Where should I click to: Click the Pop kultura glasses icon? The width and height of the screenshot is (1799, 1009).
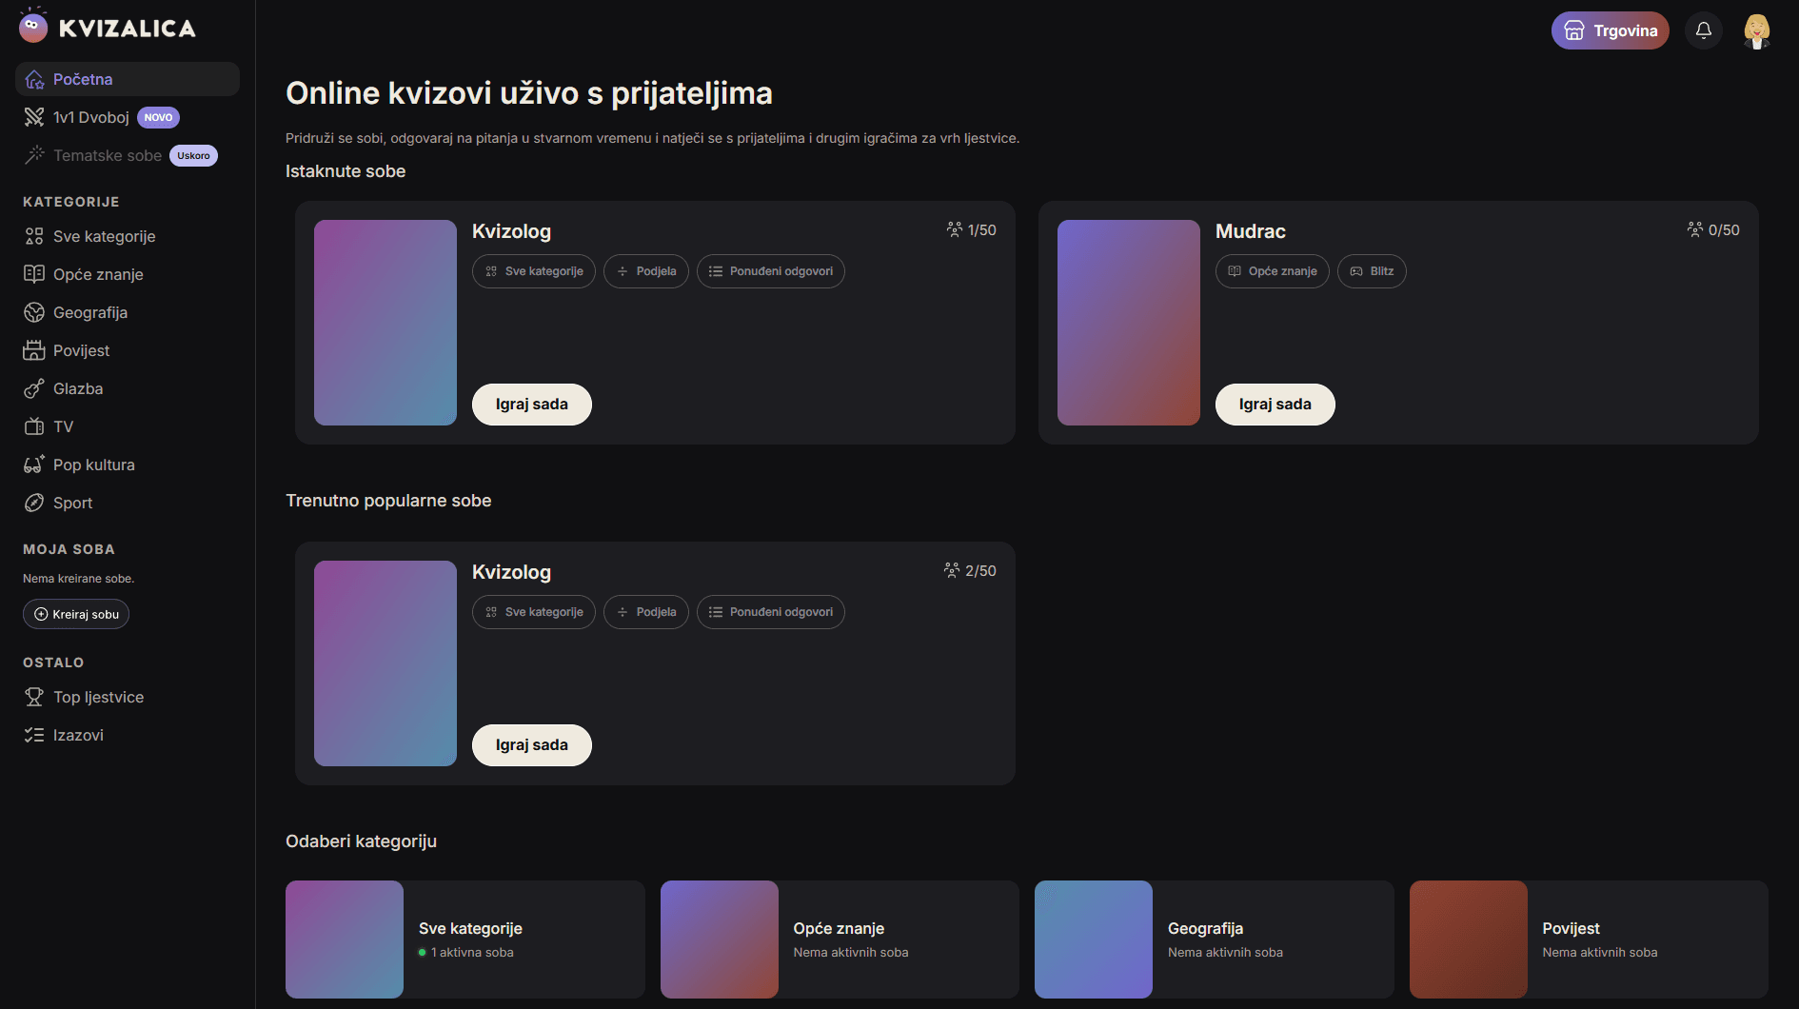coord(34,465)
